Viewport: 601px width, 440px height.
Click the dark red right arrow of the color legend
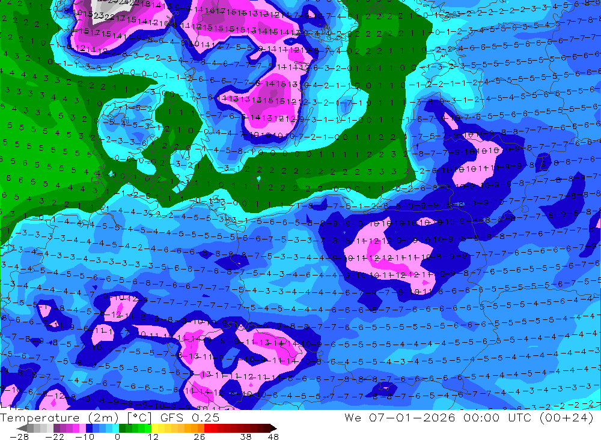[273, 428]
